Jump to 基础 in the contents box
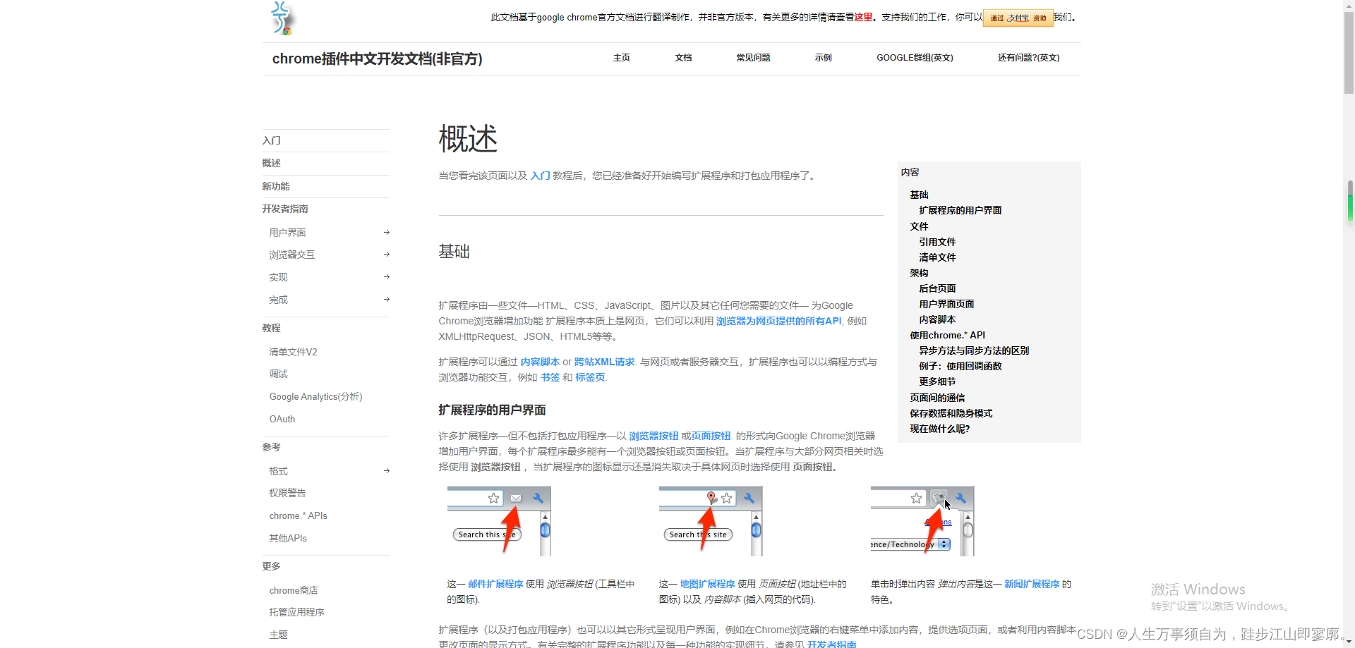1355x648 pixels. click(x=919, y=195)
